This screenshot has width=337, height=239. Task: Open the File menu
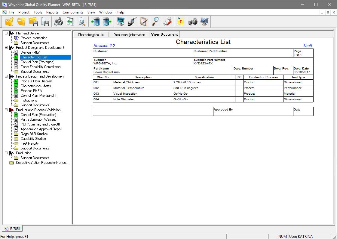tap(11, 12)
